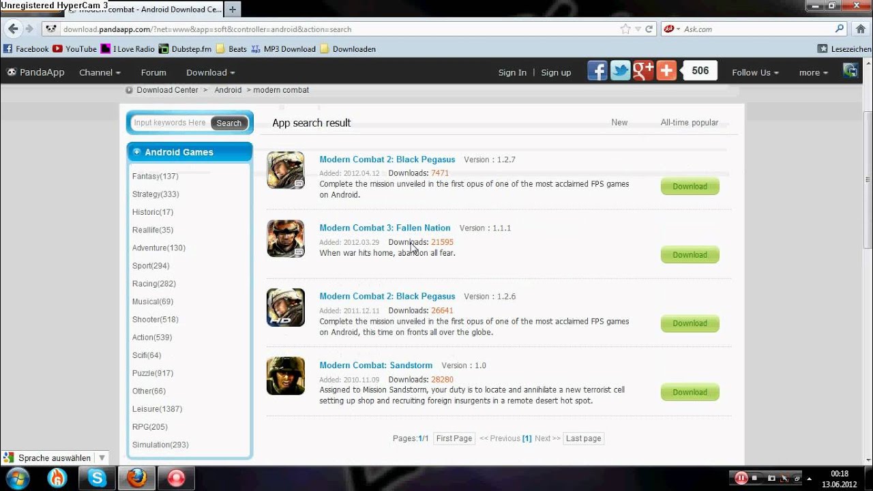Download Modern Combat 2 version 1.2.7
Viewport: 873px width, 491px height.
pos(690,186)
